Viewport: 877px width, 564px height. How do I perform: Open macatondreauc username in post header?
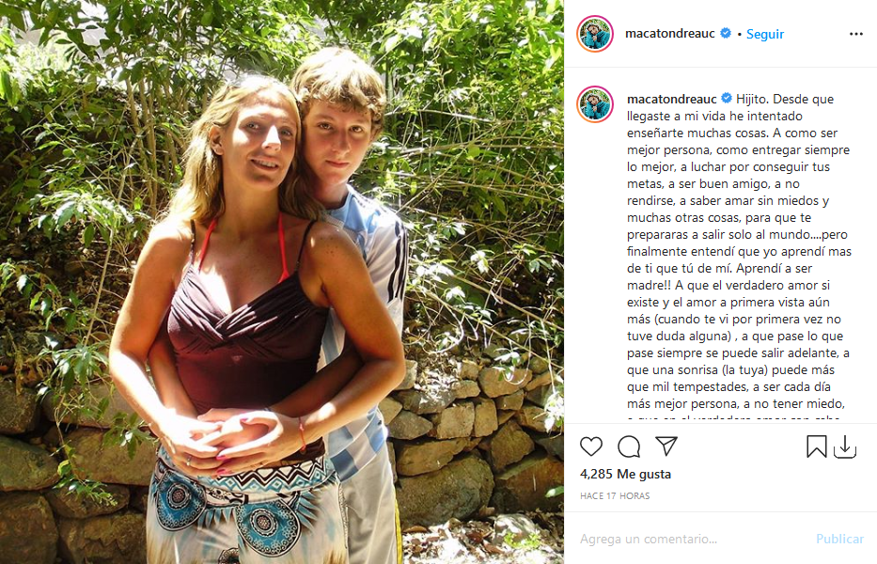(x=669, y=34)
